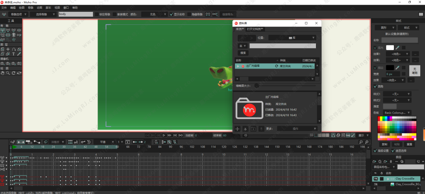This screenshot has width=425, height=194.
Task: Click the 搜索 button in library
Action: click(x=243, y=52)
